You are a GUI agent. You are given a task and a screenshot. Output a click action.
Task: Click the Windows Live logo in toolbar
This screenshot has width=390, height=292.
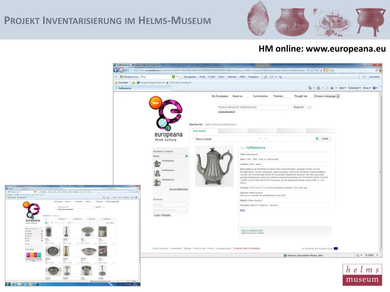121,77
